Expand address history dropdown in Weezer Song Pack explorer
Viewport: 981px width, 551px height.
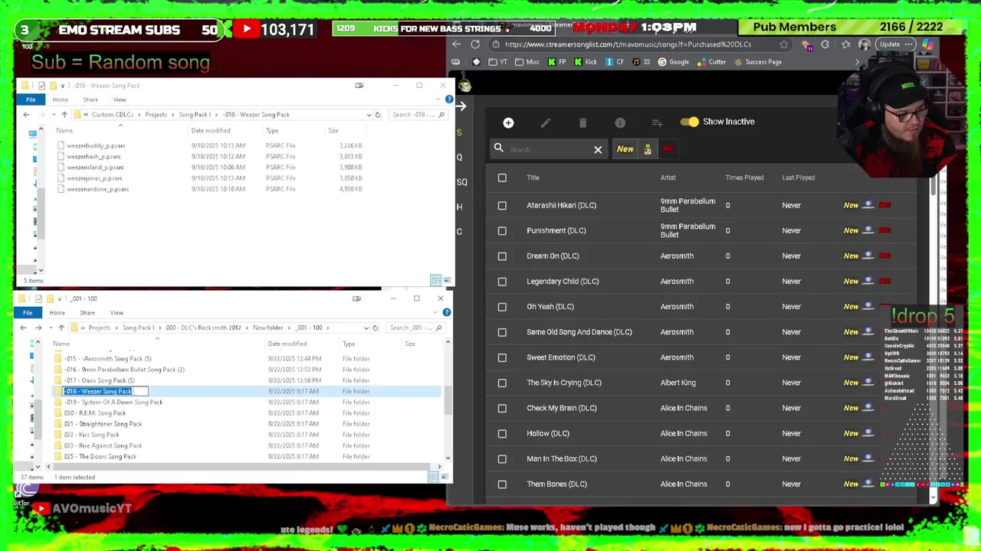pyautogui.click(x=368, y=115)
